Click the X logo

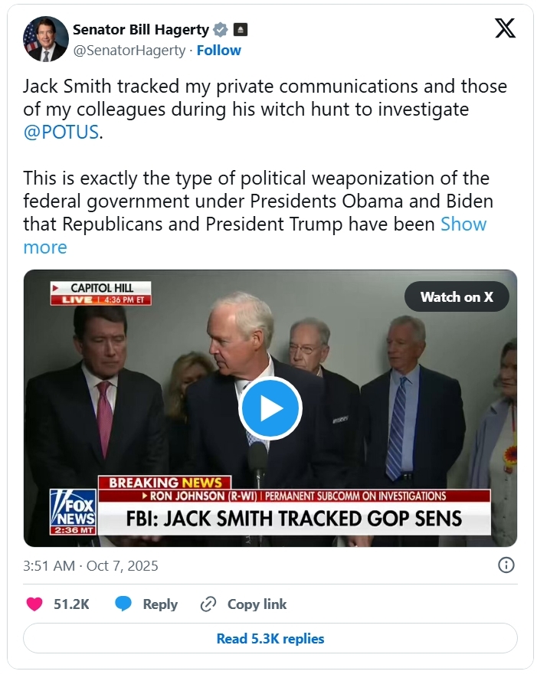coord(505,28)
